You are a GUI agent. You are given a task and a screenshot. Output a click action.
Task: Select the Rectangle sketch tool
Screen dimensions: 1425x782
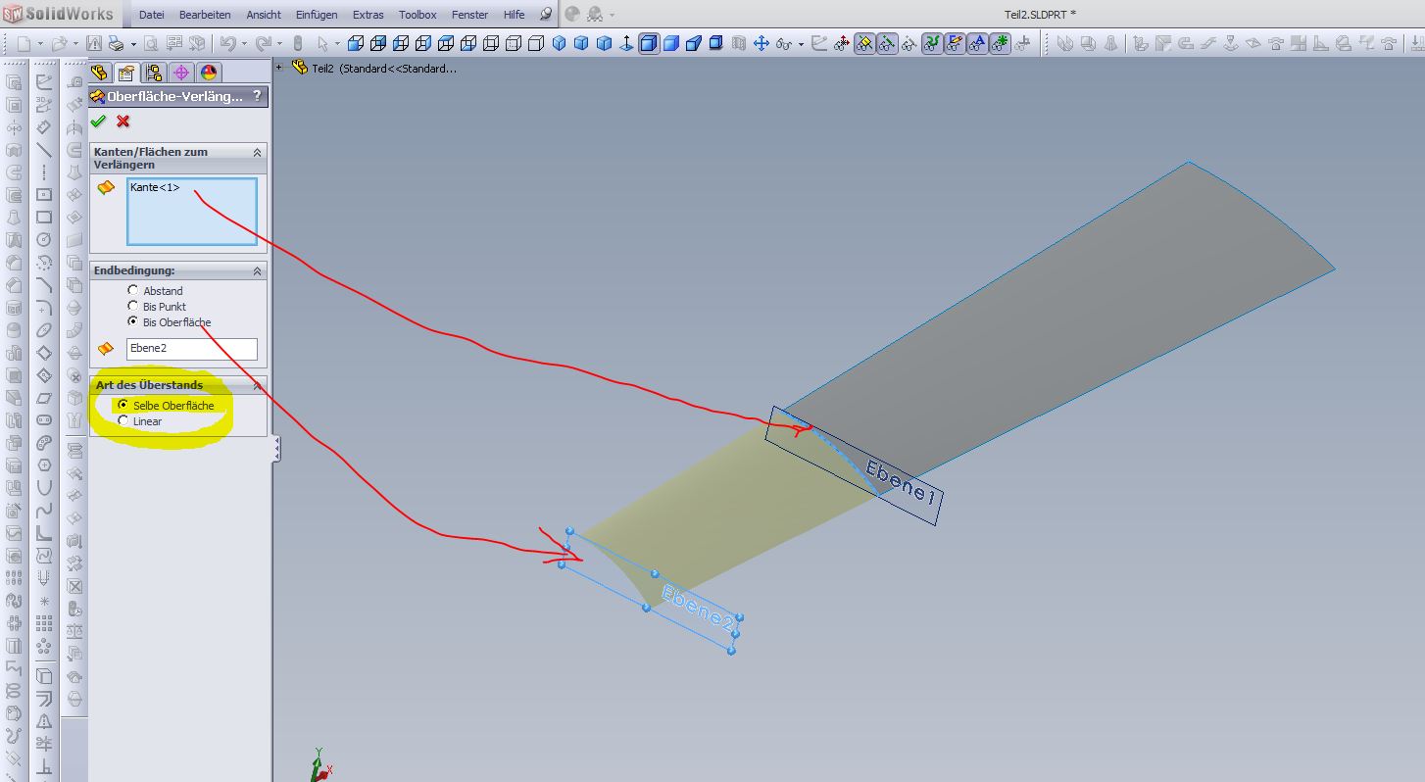[44, 218]
